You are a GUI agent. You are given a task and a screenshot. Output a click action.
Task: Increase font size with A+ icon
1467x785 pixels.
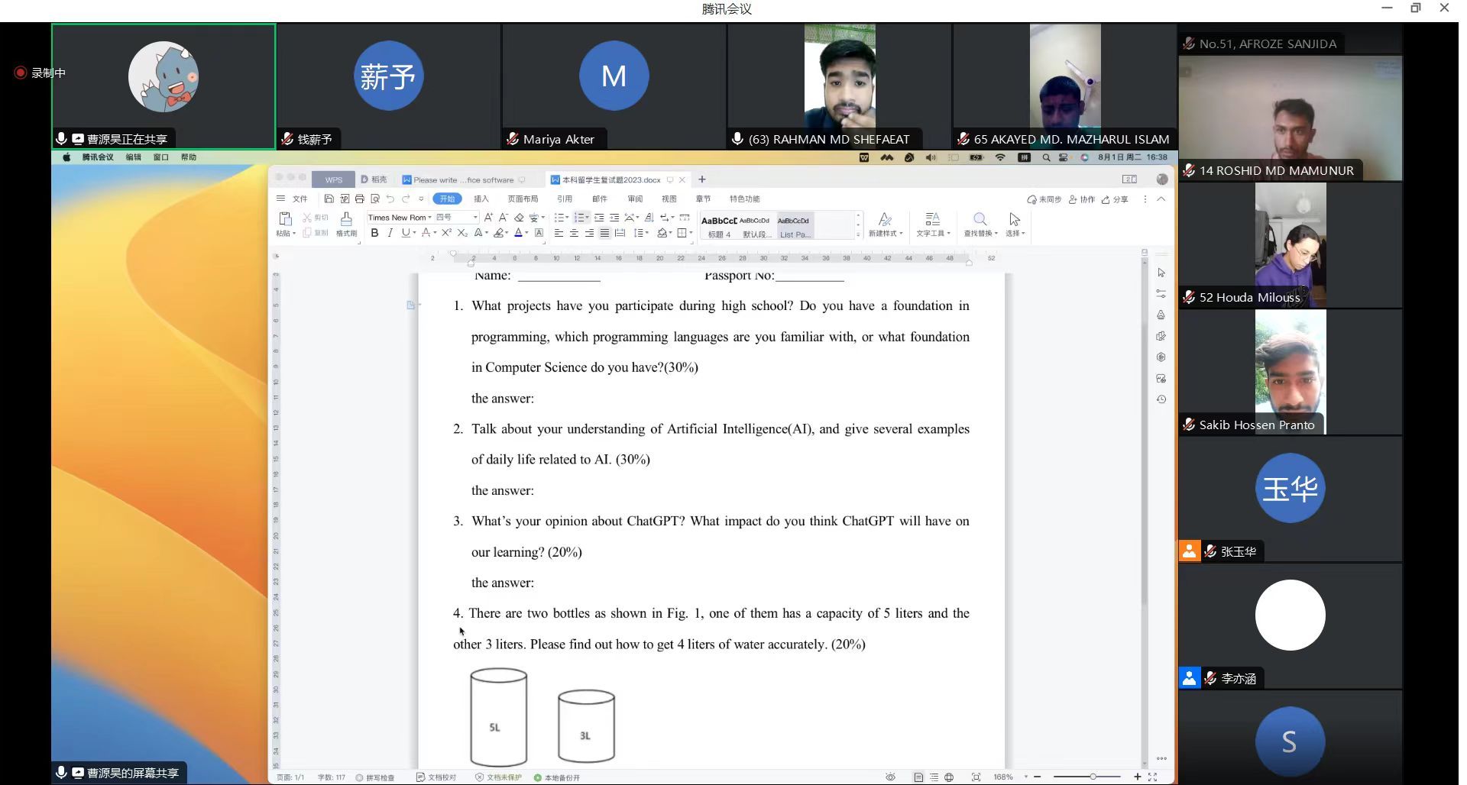[x=489, y=218]
